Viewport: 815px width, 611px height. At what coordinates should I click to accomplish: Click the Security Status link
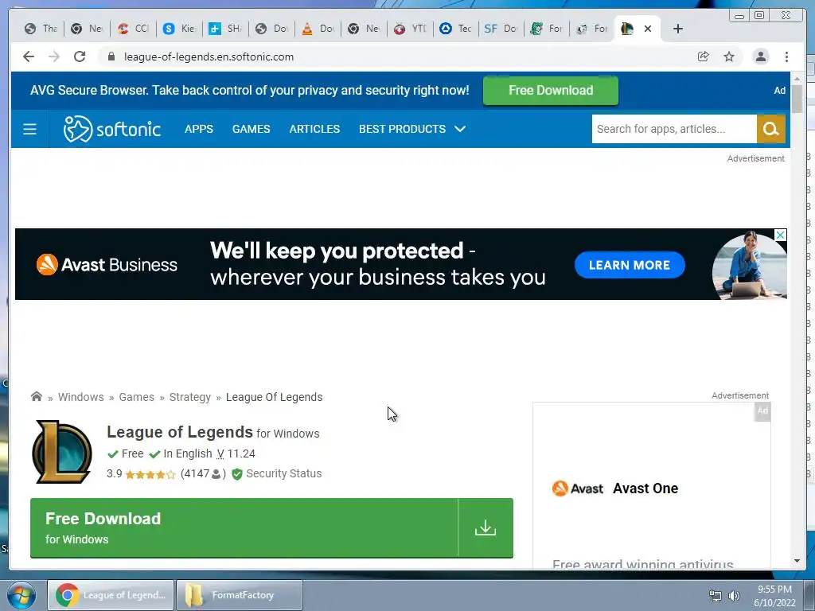tap(284, 474)
